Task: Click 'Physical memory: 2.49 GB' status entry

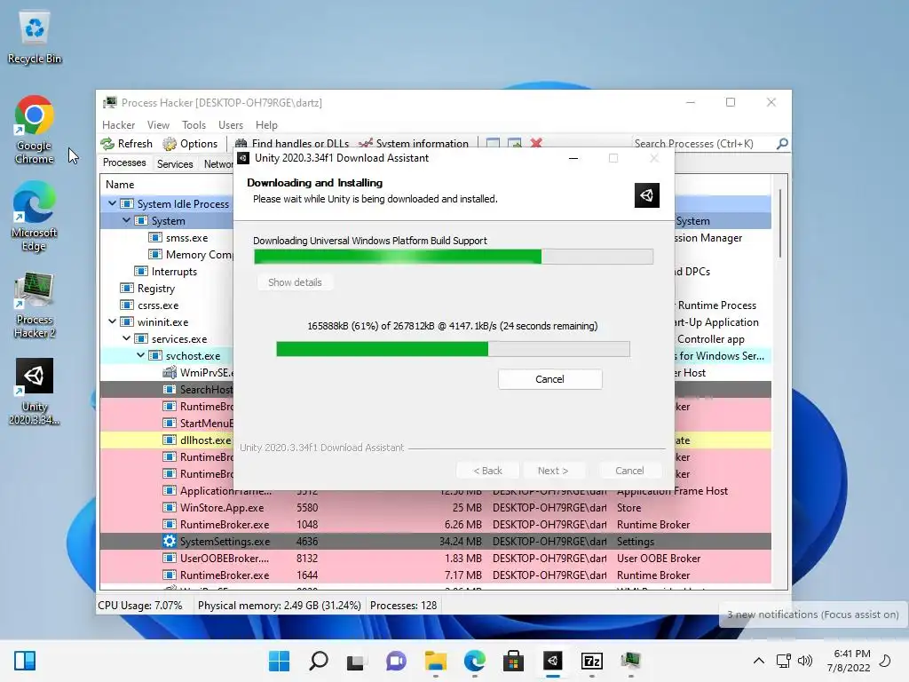Action: pyautogui.click(x=280, y=605)
